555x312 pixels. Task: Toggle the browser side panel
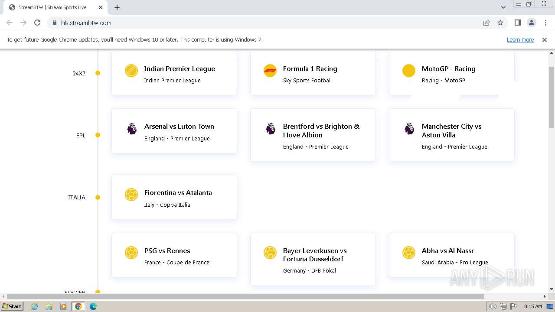tap(517, 23)
